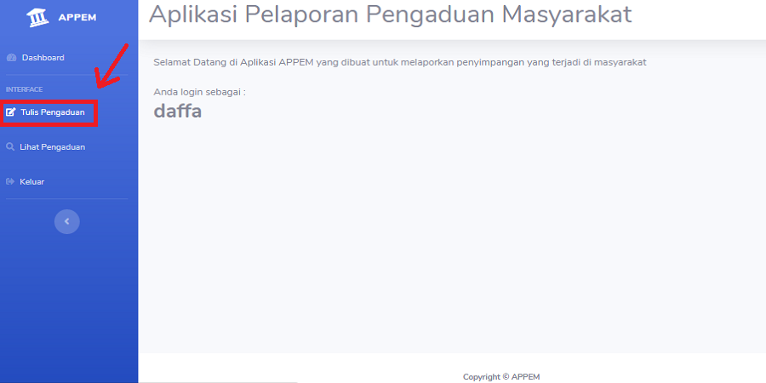Click the Anda login sebagai label
This screenshot has width=766, height=383.
click(x=199, y=92)
